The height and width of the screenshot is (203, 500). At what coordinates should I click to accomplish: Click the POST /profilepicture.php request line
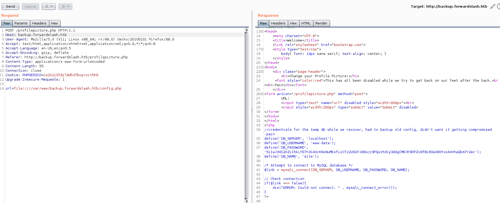pos(40,30)
